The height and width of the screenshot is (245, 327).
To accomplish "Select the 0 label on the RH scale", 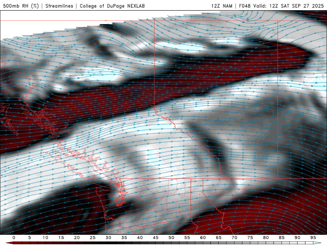I will coord(14,238).
